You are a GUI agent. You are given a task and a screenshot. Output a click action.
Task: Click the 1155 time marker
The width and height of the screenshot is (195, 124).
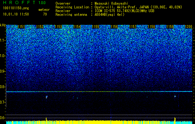[x=95, y=27]
